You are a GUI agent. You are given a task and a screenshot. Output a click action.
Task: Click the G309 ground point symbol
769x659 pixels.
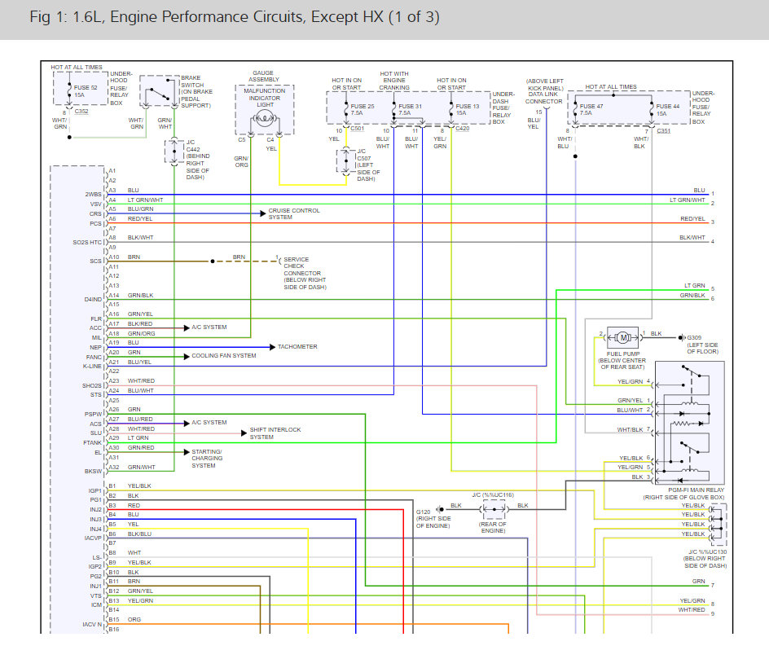pyautogui.click(x=681, y=336)
